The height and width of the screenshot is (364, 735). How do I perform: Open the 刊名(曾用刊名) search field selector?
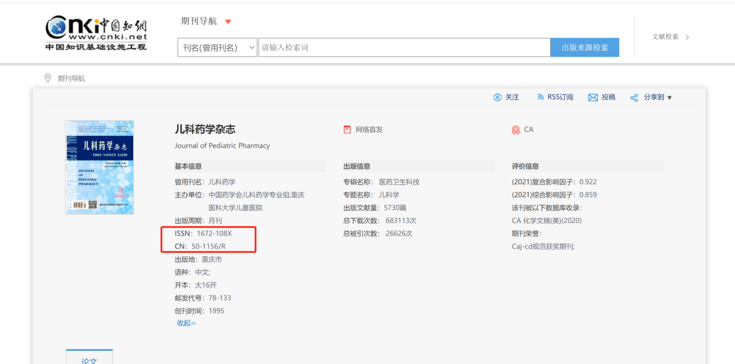[217, 47]
